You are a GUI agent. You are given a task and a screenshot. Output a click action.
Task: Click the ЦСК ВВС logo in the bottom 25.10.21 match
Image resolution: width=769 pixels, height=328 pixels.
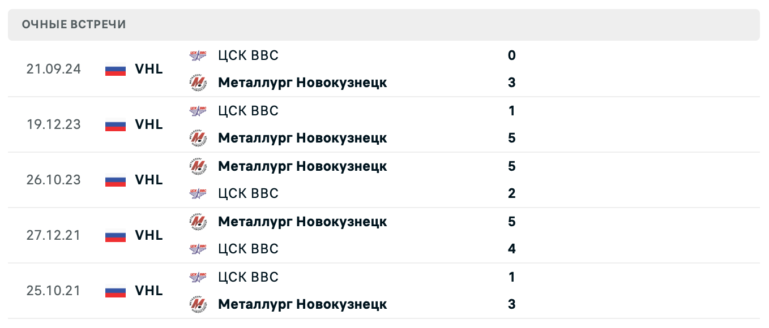(x=198, y=277)
